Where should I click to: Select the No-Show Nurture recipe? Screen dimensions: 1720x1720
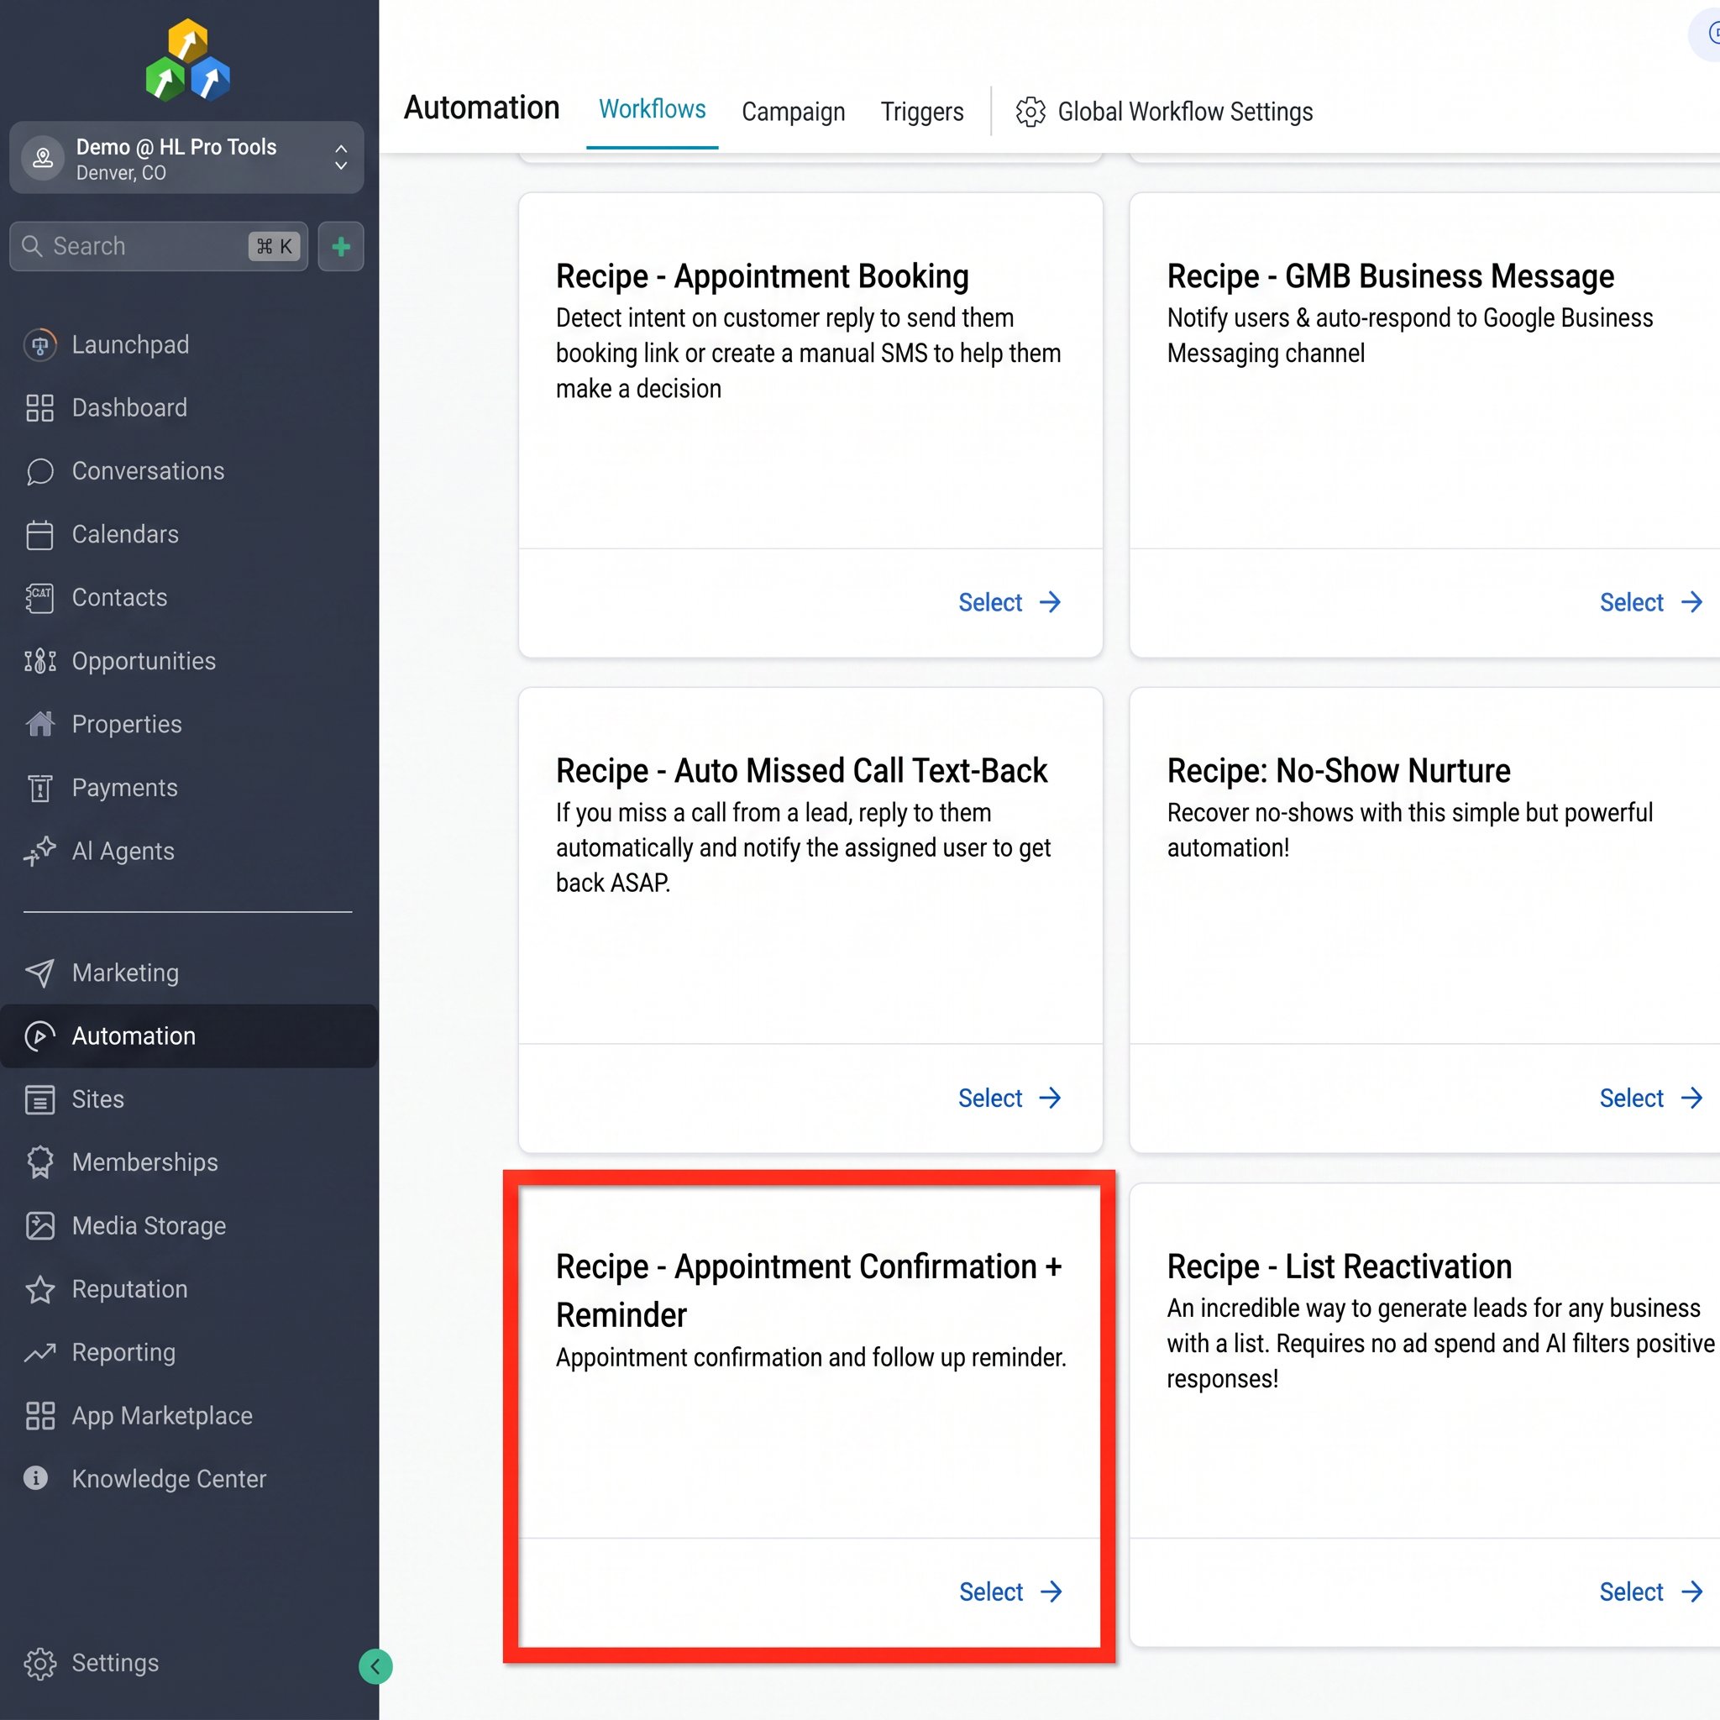tap(1651, 1098)
